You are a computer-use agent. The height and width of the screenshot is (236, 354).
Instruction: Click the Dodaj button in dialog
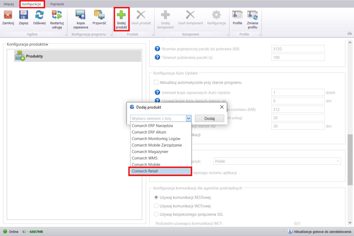[x=210, y=118]
